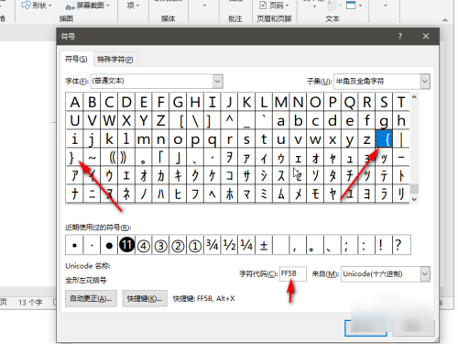Click the 13 个字 word count
The height and width of the screenshot is (344, 458).
click(x=30, y=303)
